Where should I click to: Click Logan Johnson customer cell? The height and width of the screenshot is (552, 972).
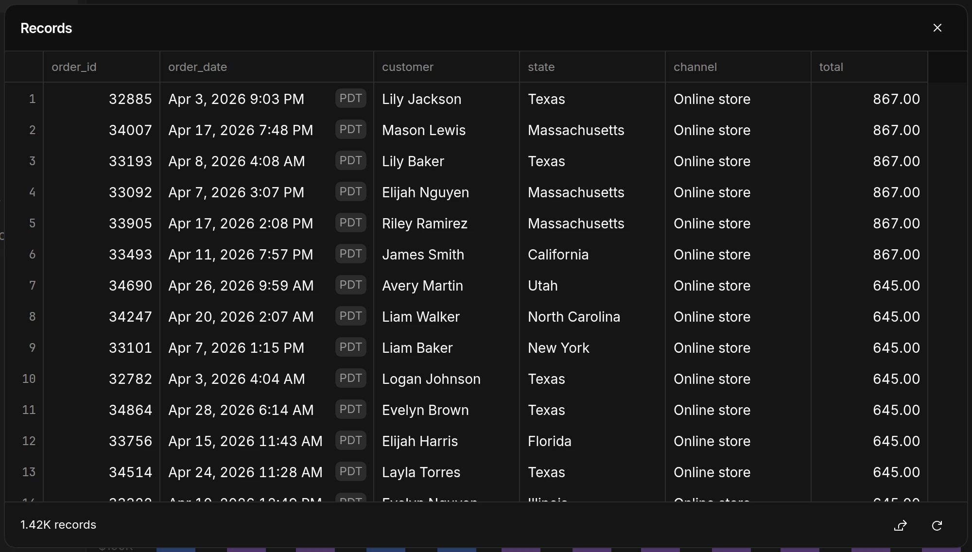[x=447, y=379]
